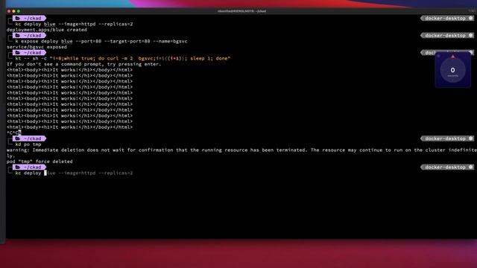This screenshot has width=477, height=268.
Task: Click the '--name=bgsvc' flag in the expose command
Action: coord(170,42)
